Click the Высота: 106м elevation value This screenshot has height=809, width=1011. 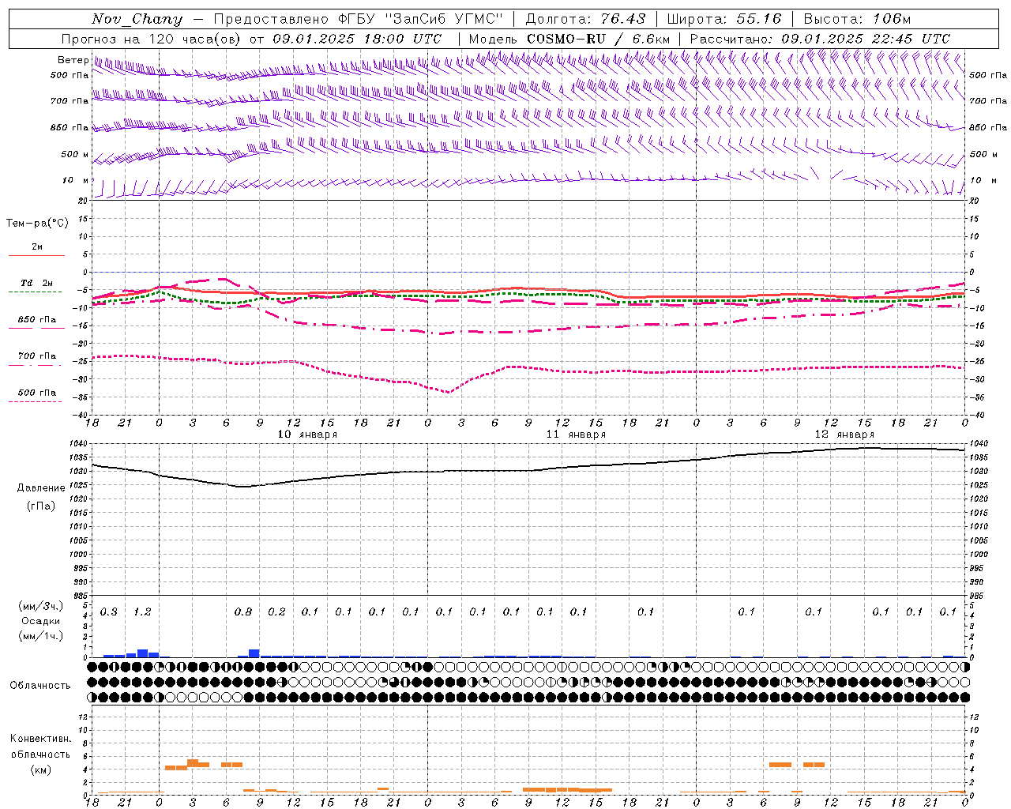[x=857, y=19]
